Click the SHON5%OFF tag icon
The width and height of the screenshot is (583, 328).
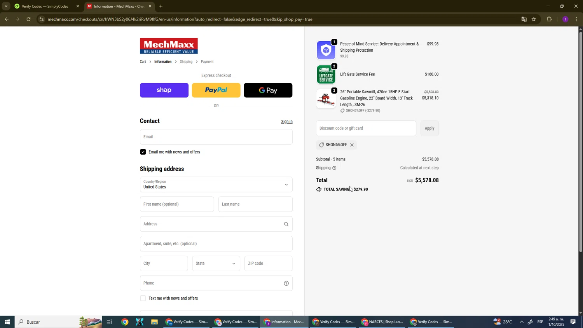coord(321,145)
